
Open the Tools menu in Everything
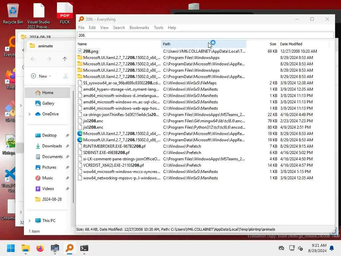click(x=158, y=28)
